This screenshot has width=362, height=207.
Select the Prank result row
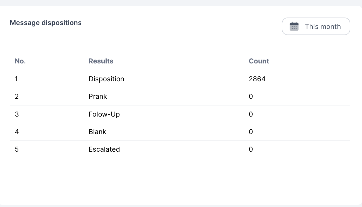(98, 97)
